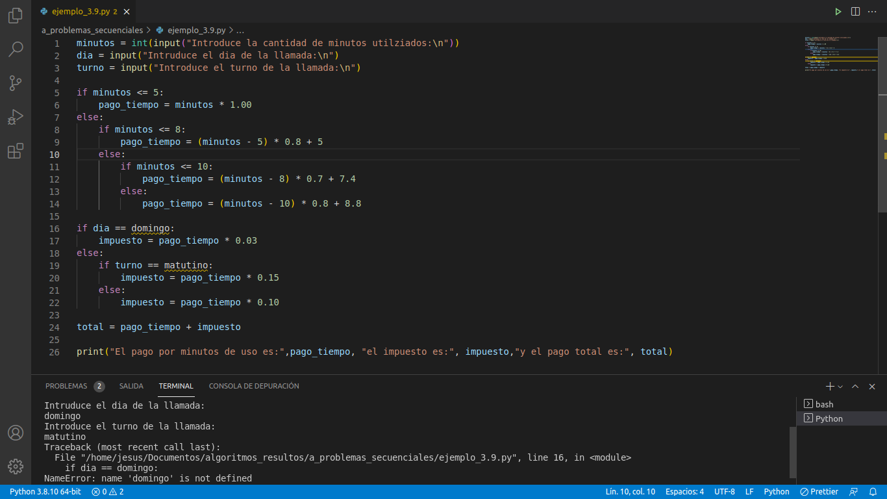This screenshot has height=499, width=887.
Task: Open the Extensions view
Action: click(16, 151)
